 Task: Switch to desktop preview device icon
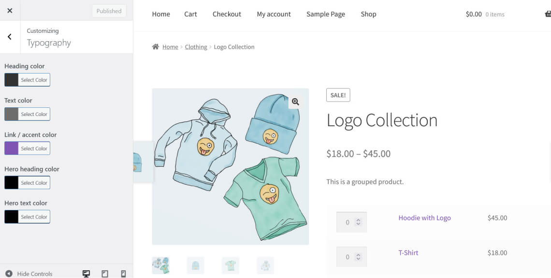pyautogui.click(x=87, y=274)
